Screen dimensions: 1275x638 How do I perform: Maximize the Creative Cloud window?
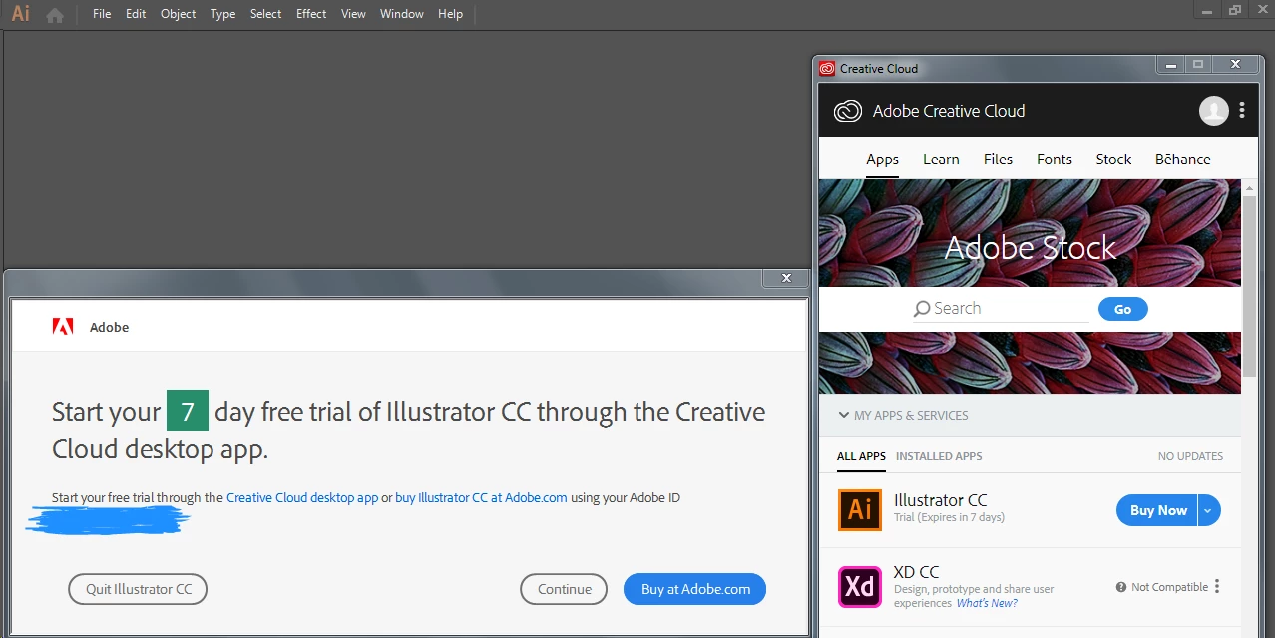1198,65
